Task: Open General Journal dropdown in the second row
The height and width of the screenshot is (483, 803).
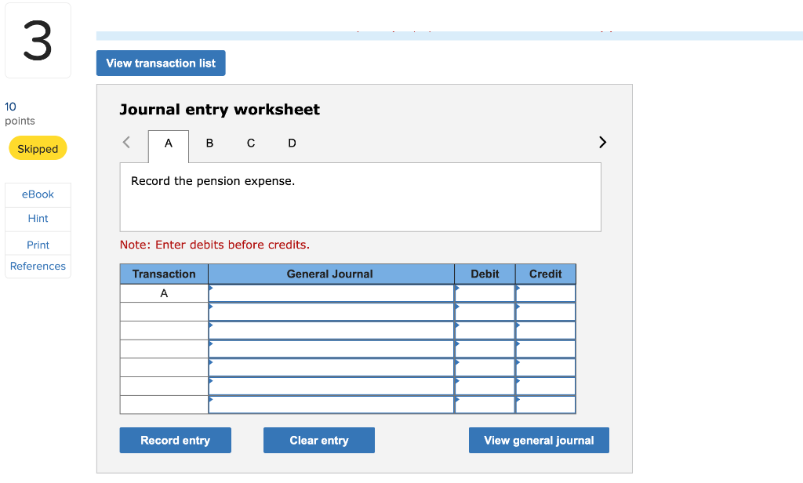Action: (x=331, y=312)
